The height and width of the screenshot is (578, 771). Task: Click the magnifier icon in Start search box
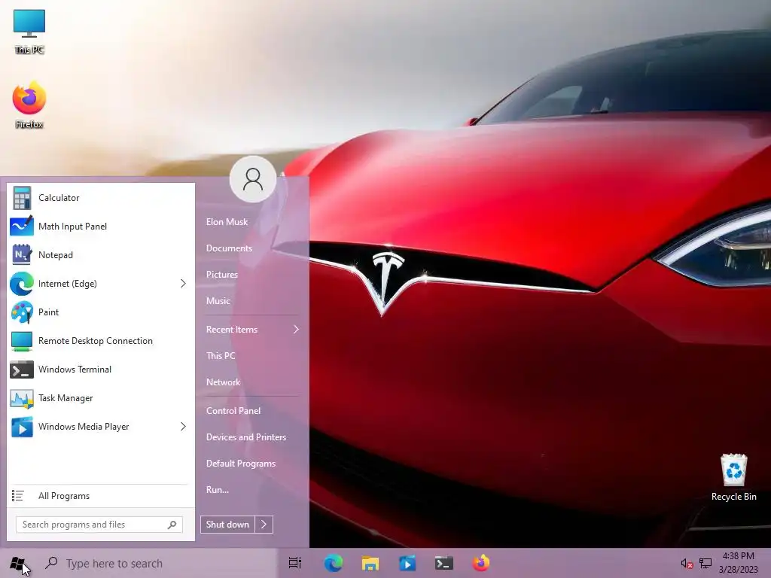(x=172, y=525)
